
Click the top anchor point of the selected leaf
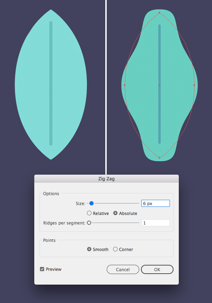click(x=159, y=13)
